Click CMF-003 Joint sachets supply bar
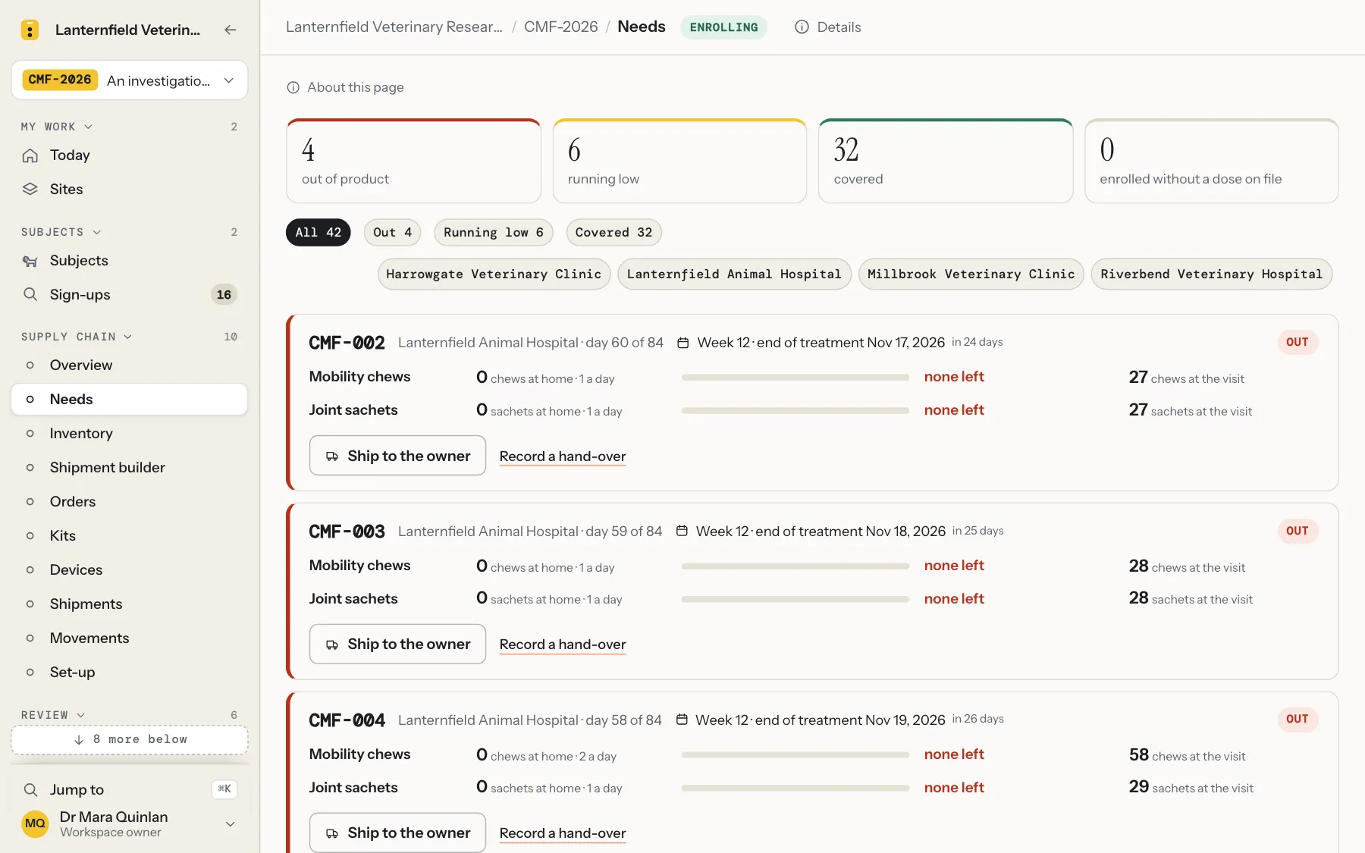This screenshot has width=1365, height=853. pyautogui.click(x=795, y=599)
